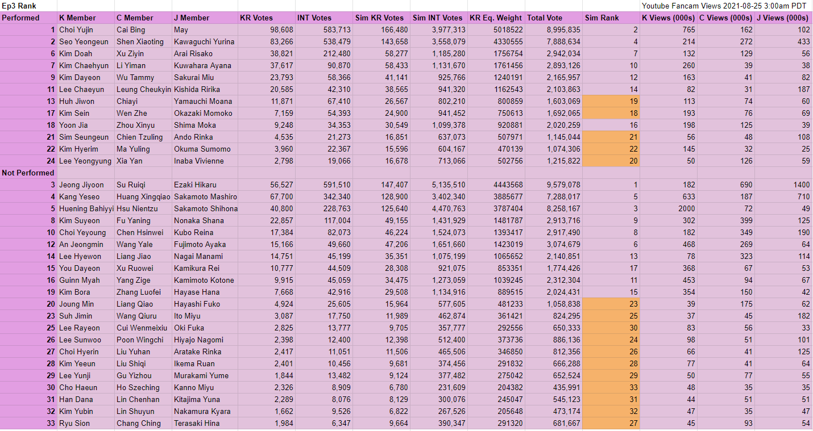813x431 pixels.
Task: Click the "Sim INT Votes" column header
Action: (438, 18)
